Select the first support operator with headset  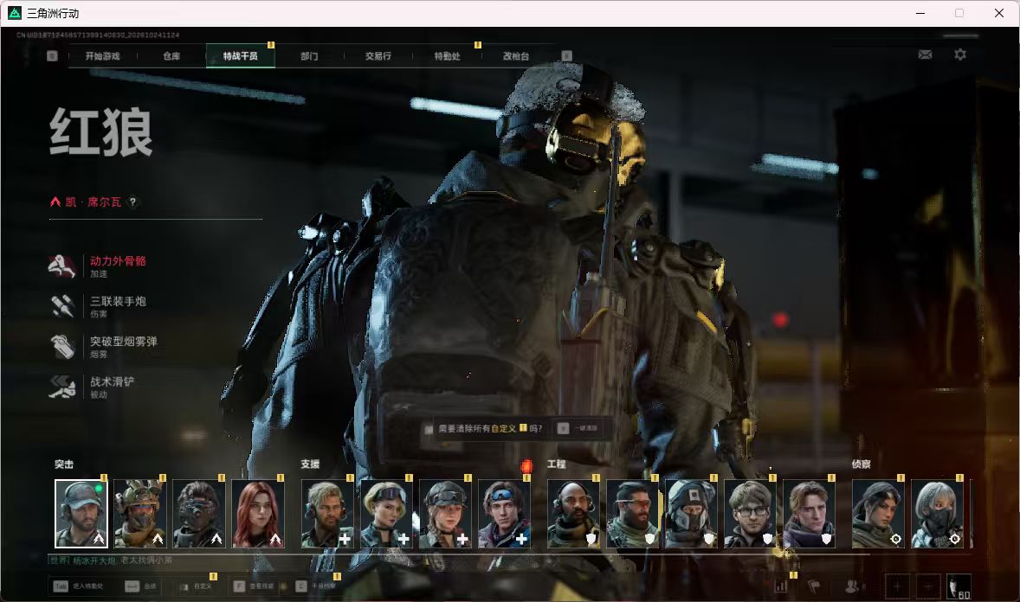click(x=327, y=514)
